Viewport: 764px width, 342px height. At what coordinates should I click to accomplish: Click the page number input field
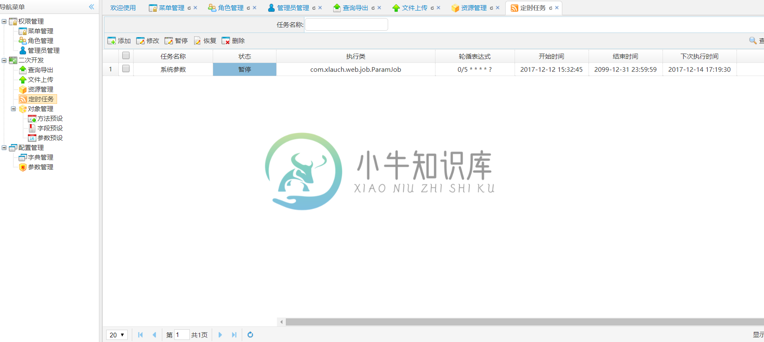pyautogui.click(x=182, y=335)
